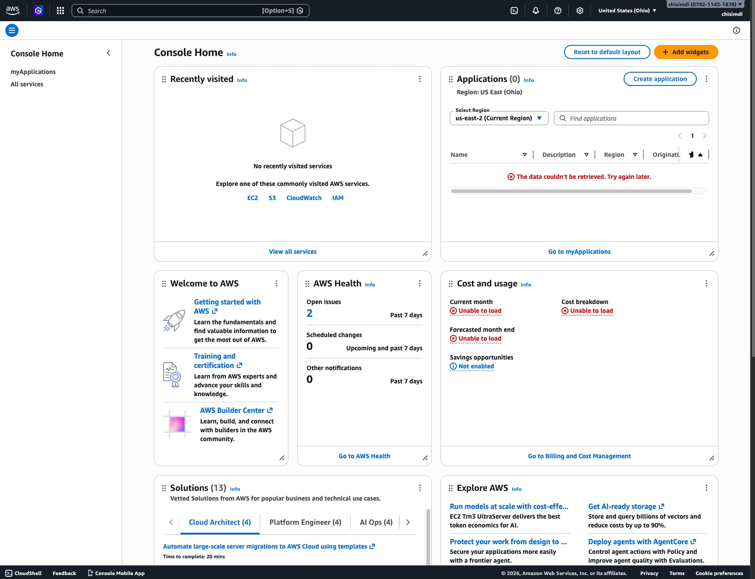Open Training and certification link
The width and height of the screenshot is (755, 579).
point(218,360)
